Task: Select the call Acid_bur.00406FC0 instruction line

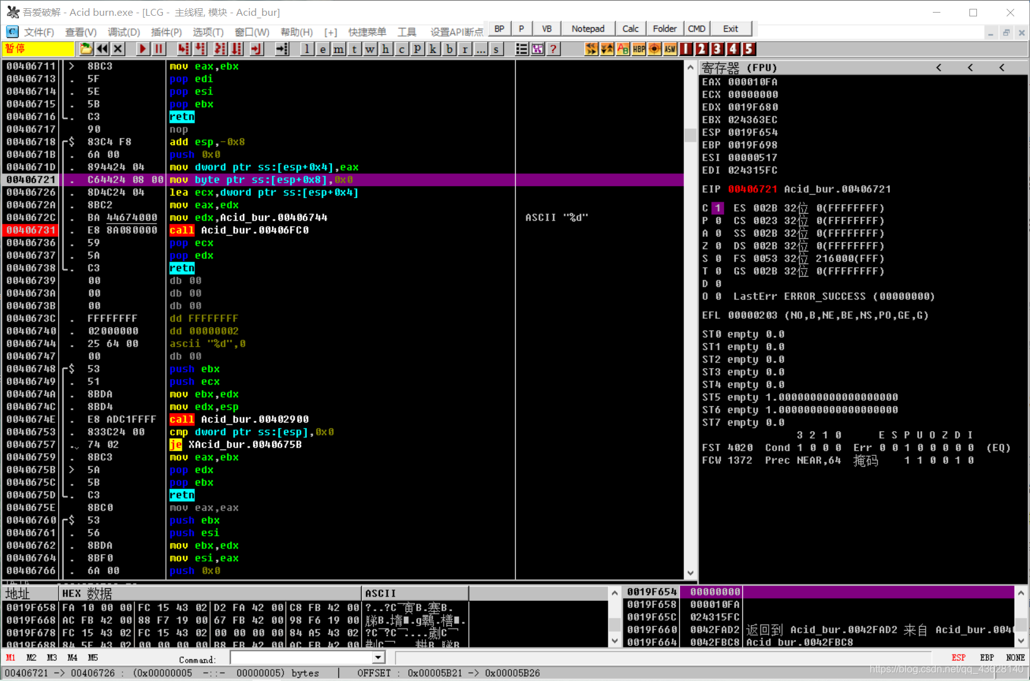Action: click(x=343, y=230)
